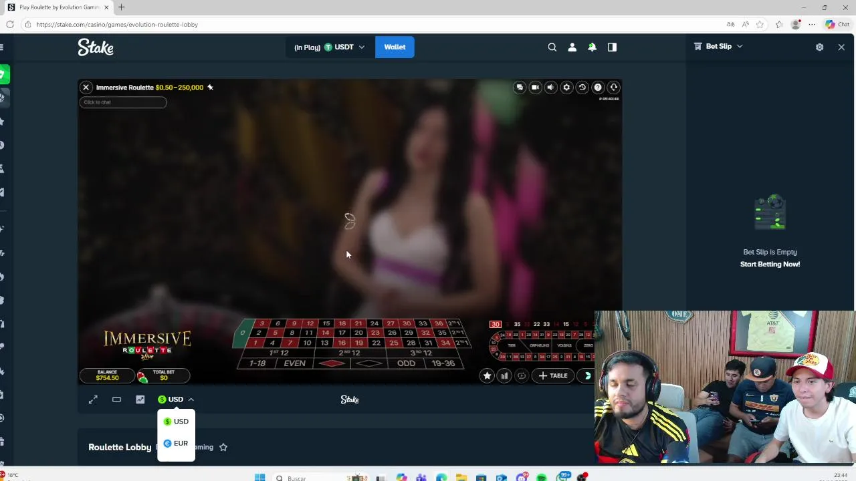Enter fullscreen mode below the game
This screenshot has height=481, width=856.
(x=93, y=399)
